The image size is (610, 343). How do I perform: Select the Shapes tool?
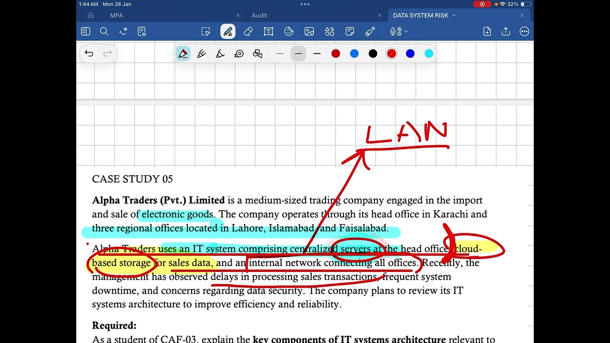tap(289, 31)
